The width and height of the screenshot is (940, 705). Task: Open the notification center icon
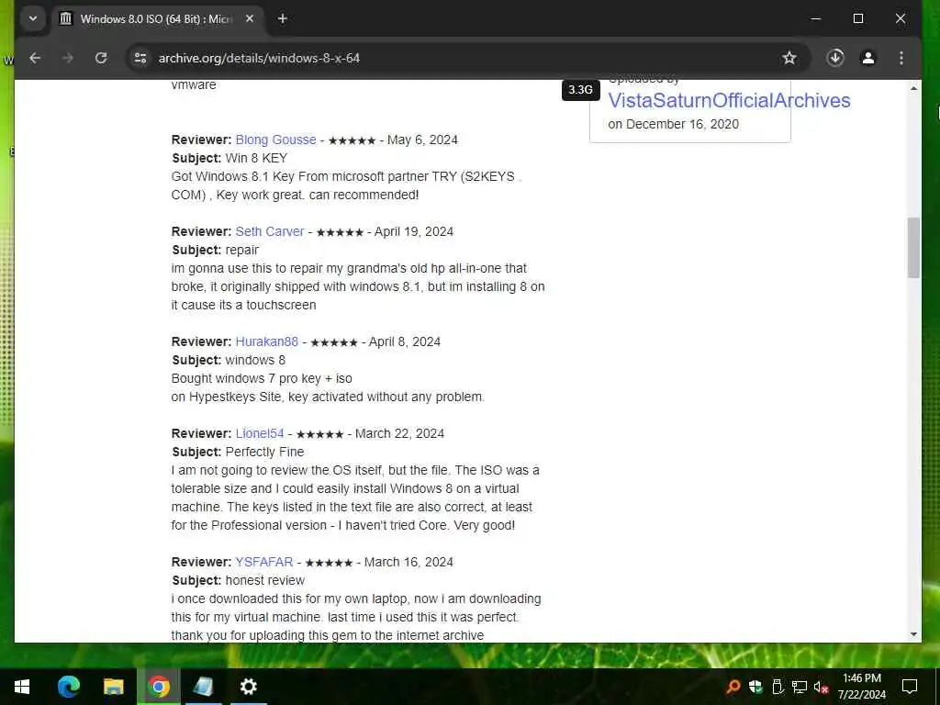pyautogui.click(x=910, y=687)
